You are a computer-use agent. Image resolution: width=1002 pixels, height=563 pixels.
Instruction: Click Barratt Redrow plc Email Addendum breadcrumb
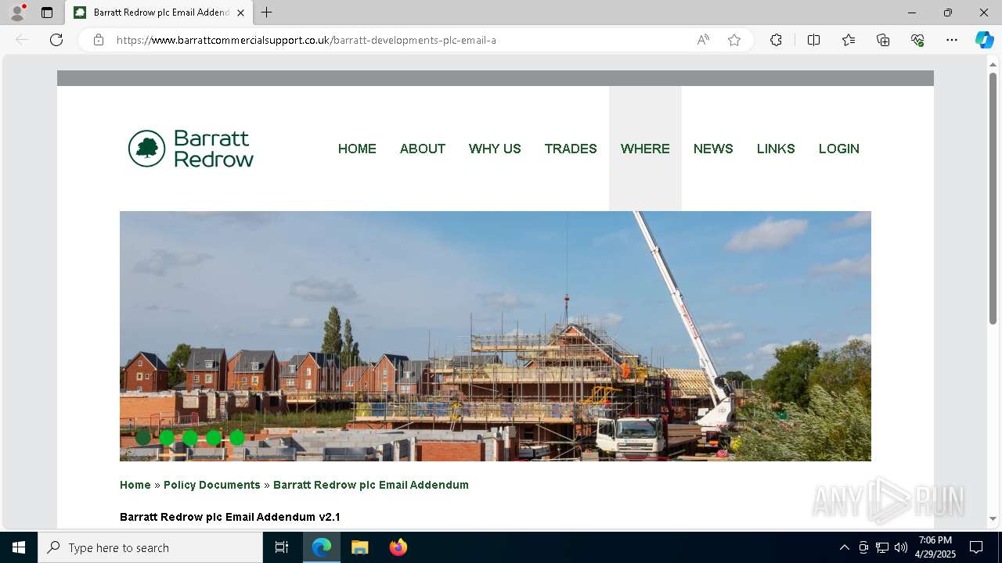pos(371,485)
